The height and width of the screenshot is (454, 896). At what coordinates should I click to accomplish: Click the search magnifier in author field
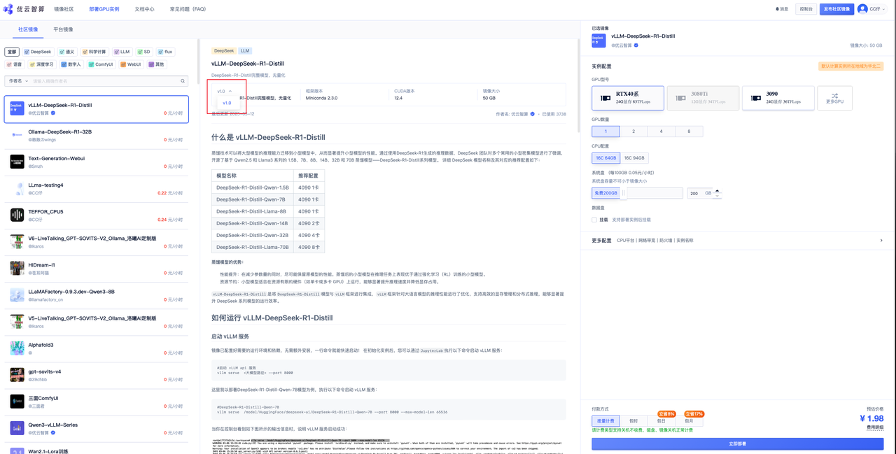pos(183,81)
